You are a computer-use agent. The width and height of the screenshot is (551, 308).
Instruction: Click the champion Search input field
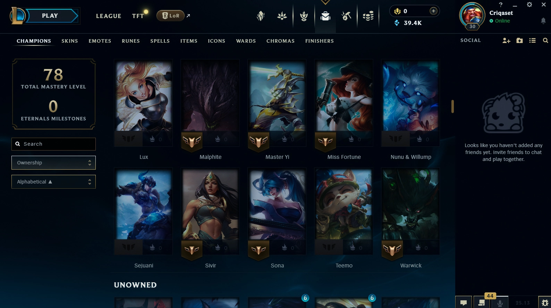pos(53,144)
